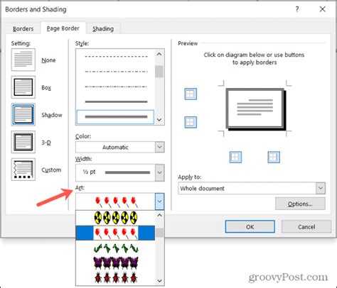Screen dimensions: 337x288
Task: Choose the medium solid line style
Action: (116, 101)
